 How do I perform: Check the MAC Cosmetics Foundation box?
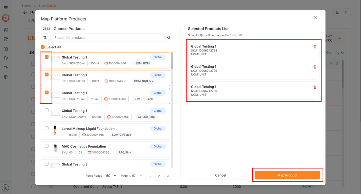[x=47, y=146]
